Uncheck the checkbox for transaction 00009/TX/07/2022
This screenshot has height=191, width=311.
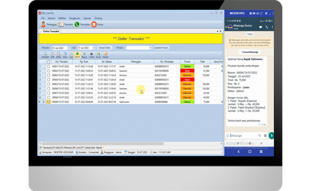coord(49,102)
